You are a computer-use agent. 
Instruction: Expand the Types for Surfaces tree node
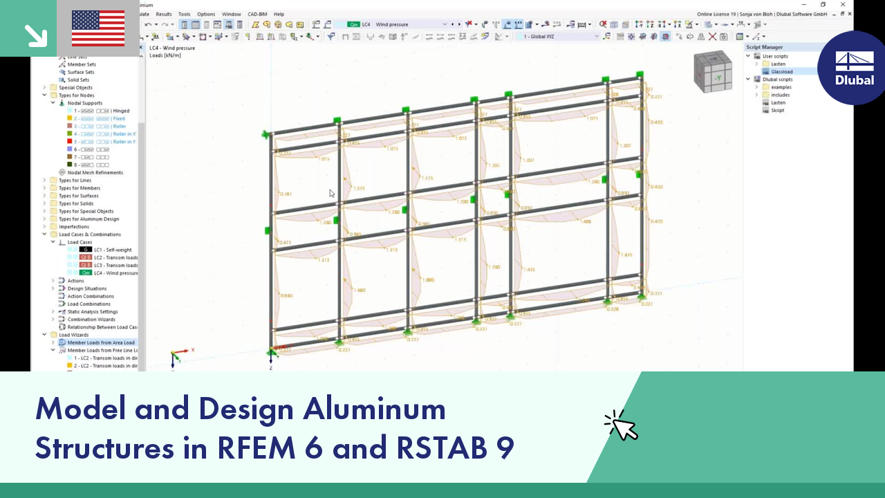point(44,196)
